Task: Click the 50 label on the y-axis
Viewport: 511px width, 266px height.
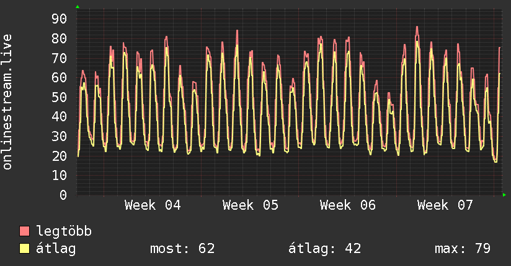Action: [x=59, y=97]
